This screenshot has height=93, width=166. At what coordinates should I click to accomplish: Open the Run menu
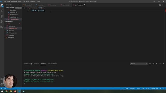point(27,2)
